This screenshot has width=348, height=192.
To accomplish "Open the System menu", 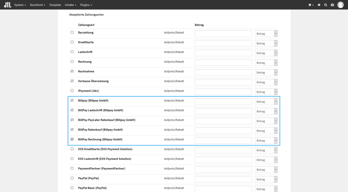I will point(20,5).
